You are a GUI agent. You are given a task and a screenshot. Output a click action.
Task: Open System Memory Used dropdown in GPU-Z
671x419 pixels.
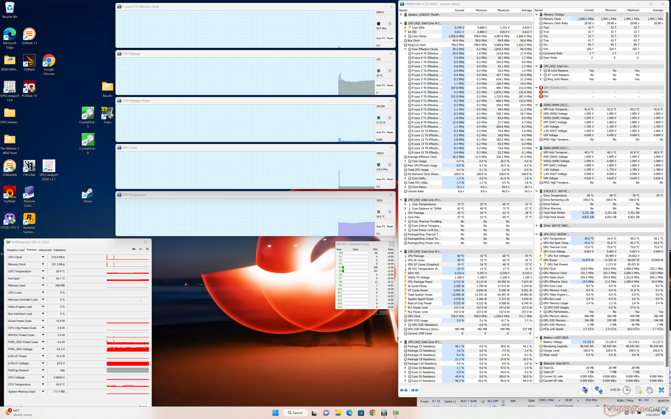(43, 391)
